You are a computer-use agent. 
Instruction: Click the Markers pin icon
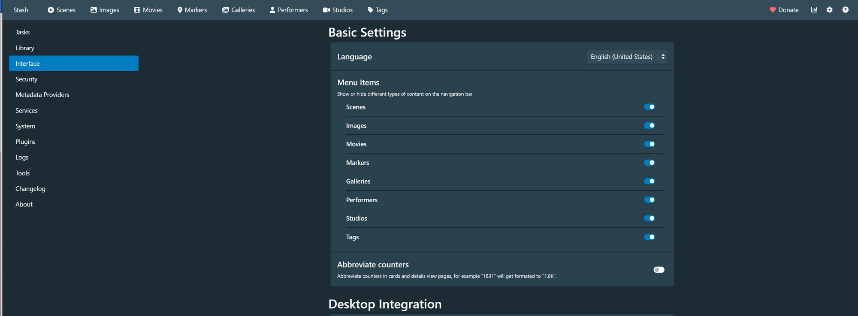coord(180,10)
